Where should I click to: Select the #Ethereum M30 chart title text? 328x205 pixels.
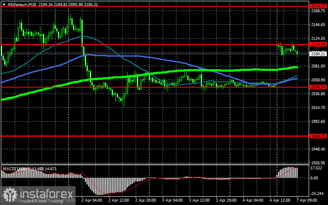pyautogui.click(x=22, y=4)
